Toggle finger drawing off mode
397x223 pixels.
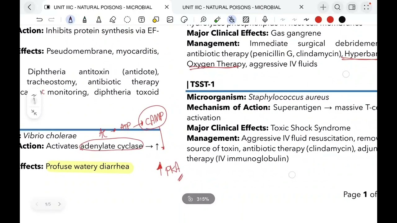232,20
